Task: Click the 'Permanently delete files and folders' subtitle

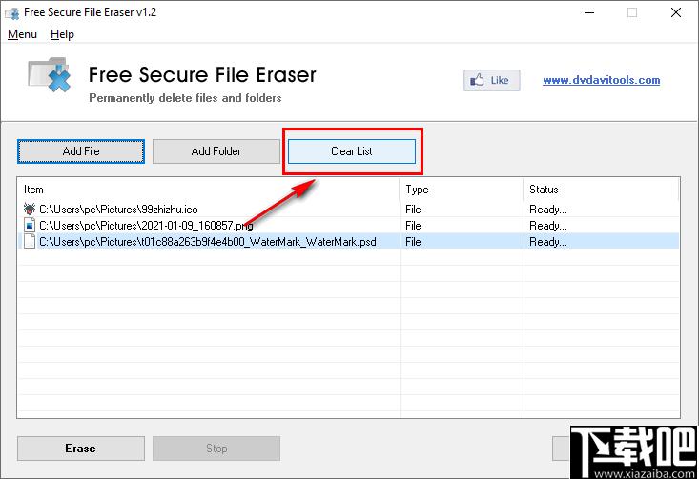Action: (185, 98)
